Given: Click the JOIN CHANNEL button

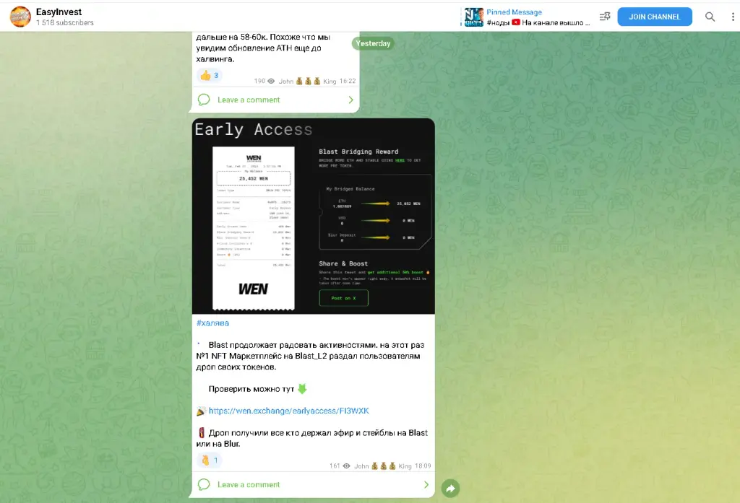Looking at the screenshot, I should click(x=655, y=17).
